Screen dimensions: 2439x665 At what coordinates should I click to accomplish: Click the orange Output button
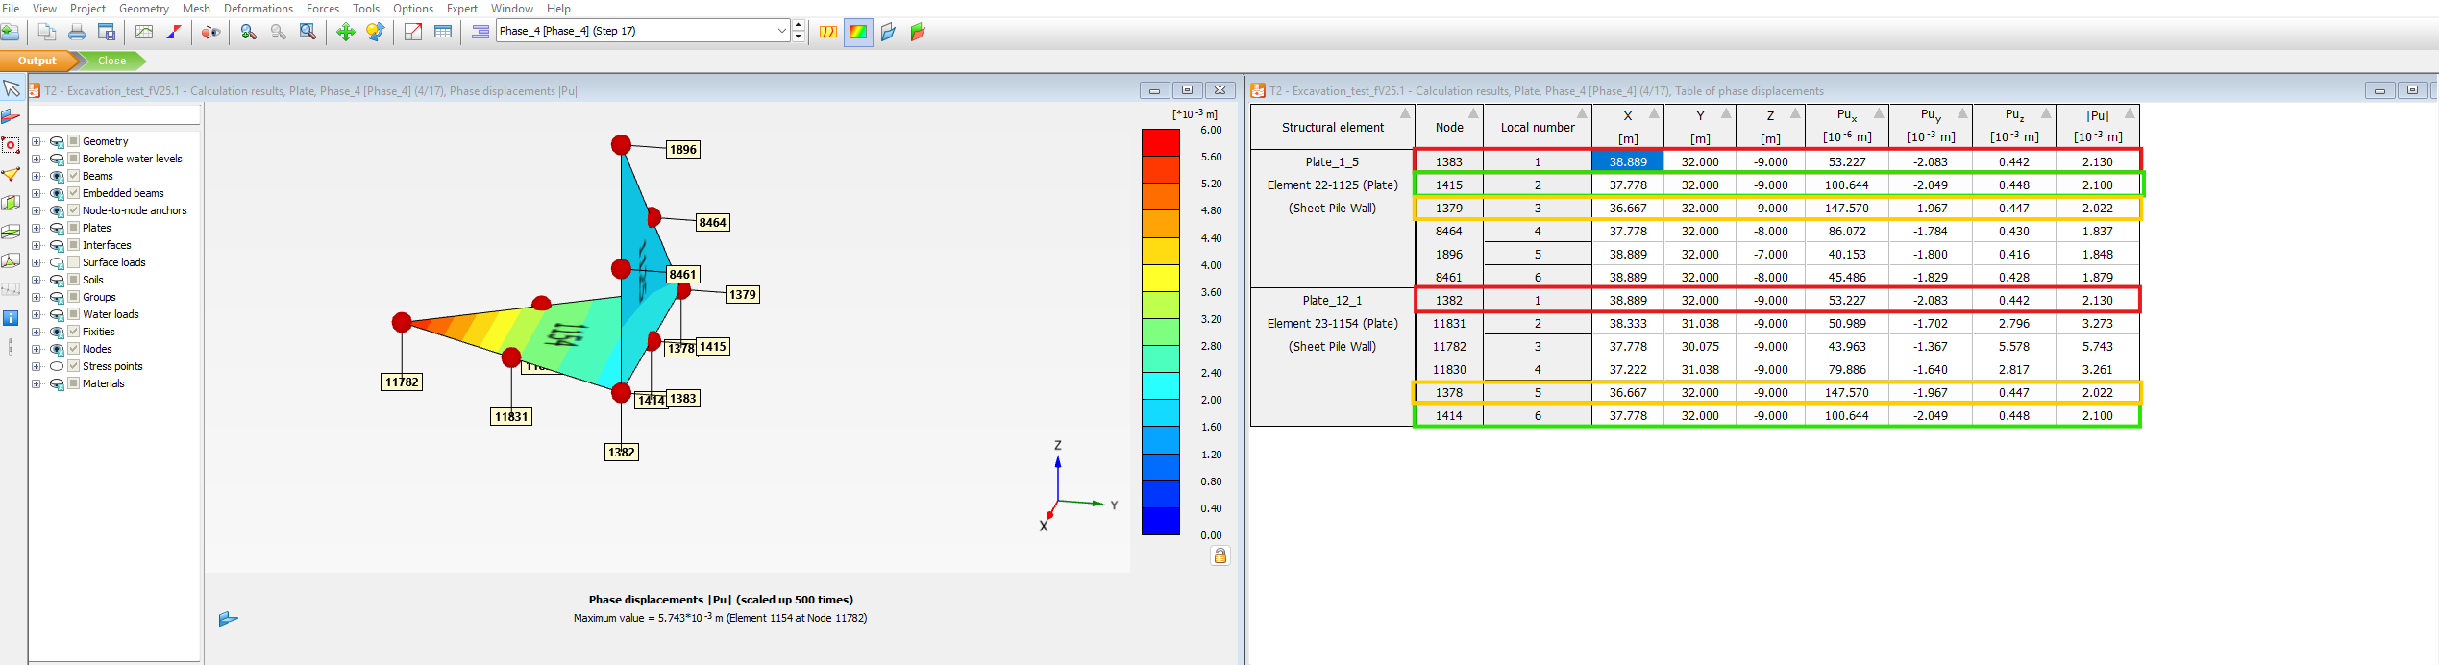pos(37,61)
